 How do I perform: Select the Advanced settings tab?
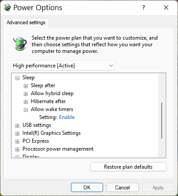(26, 22)
